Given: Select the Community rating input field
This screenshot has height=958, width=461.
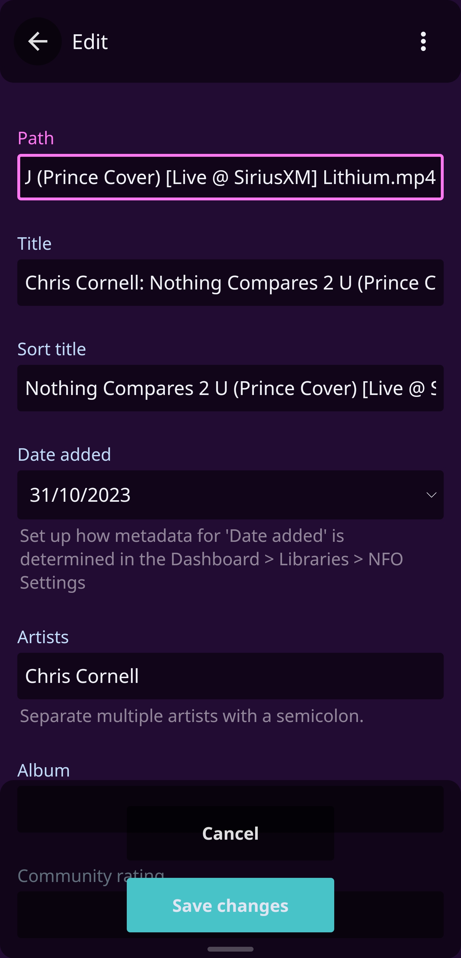Looking at the screenshot, I should coord(63,915).
